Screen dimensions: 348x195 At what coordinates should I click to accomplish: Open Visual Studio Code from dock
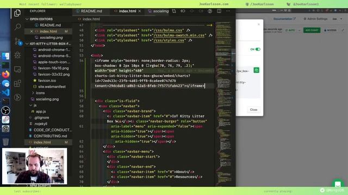coord(5,92)
